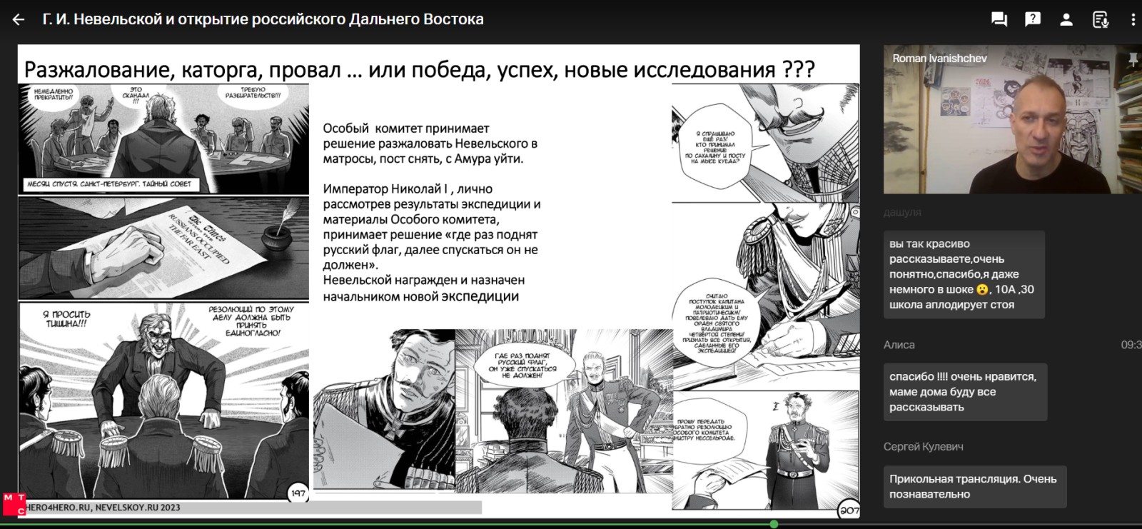The image size is (1142, 529).
Task: Click the 'Roman Ivanishchev' name label
Action: pos(939,59)
